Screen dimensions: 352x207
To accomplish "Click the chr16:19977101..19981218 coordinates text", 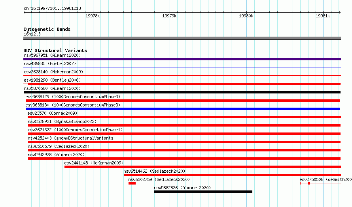I will tap(52, 8).
